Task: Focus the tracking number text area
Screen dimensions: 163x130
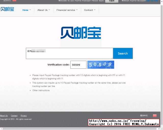Action: 70,53
